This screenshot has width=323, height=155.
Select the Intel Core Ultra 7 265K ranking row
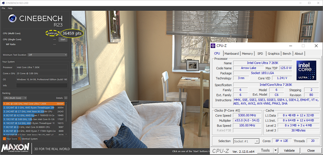coord(34,104)
